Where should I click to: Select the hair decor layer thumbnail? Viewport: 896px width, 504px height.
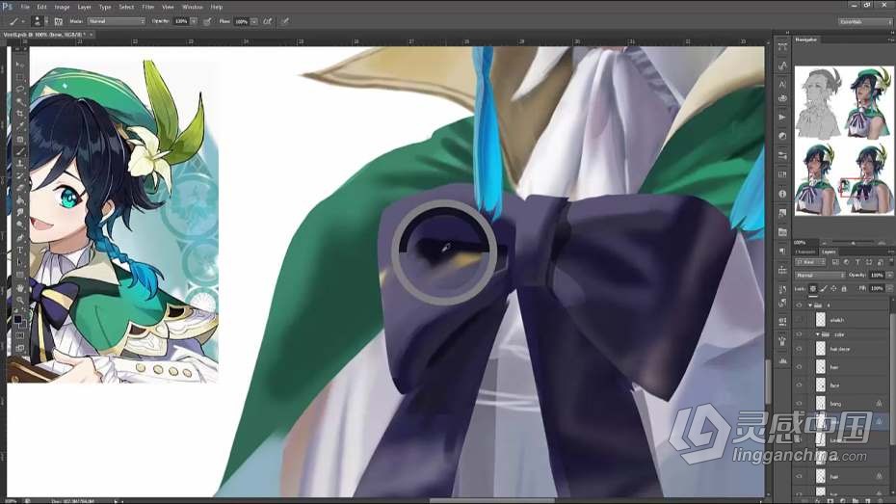tap(821, 349)
